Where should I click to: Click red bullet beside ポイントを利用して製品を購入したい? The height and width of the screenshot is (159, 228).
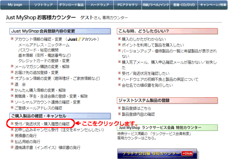[120, 45]
